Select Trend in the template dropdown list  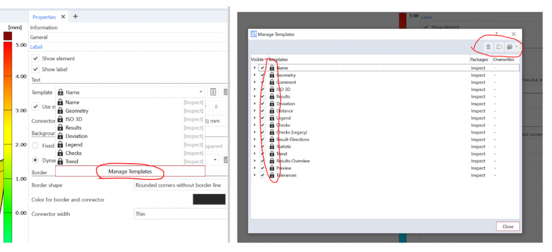point(130,162)
